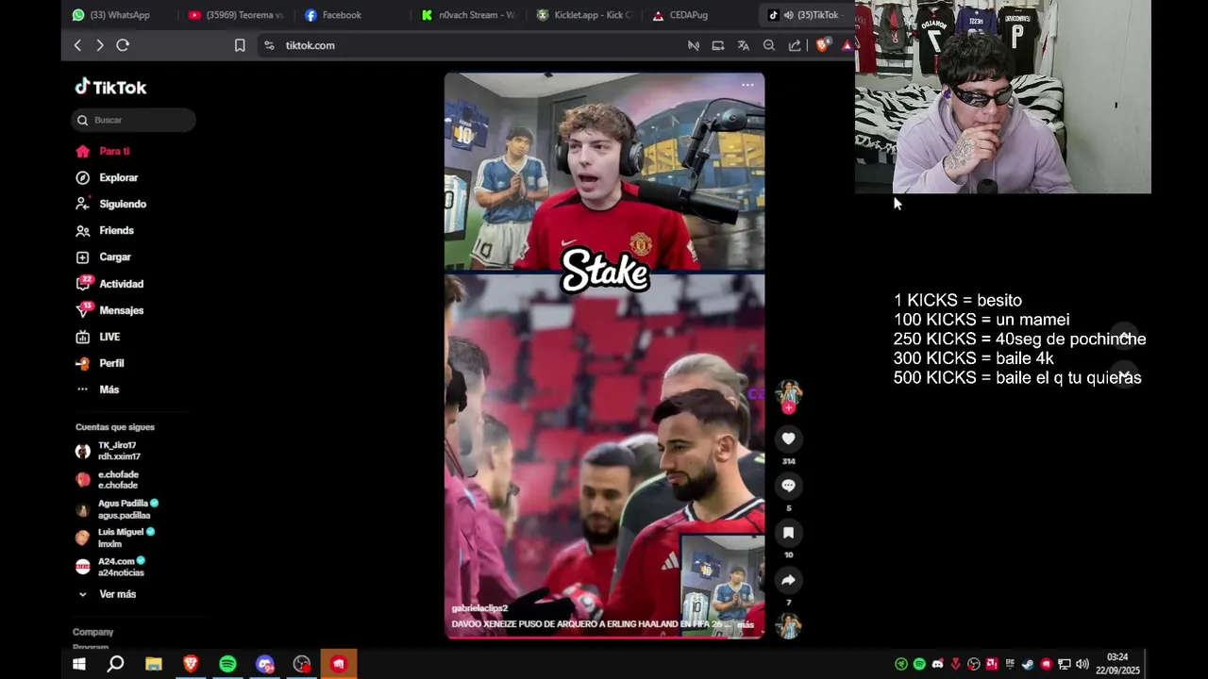Open the volume control in the system tray
Image resolution: width=1208 pixels, height=679 pixels.
pos(1082,664)
